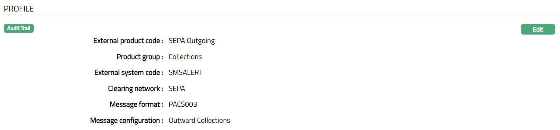560x130 pixels.
Task: Click the PROFILE section heading
Action: (x=19, y=9)
